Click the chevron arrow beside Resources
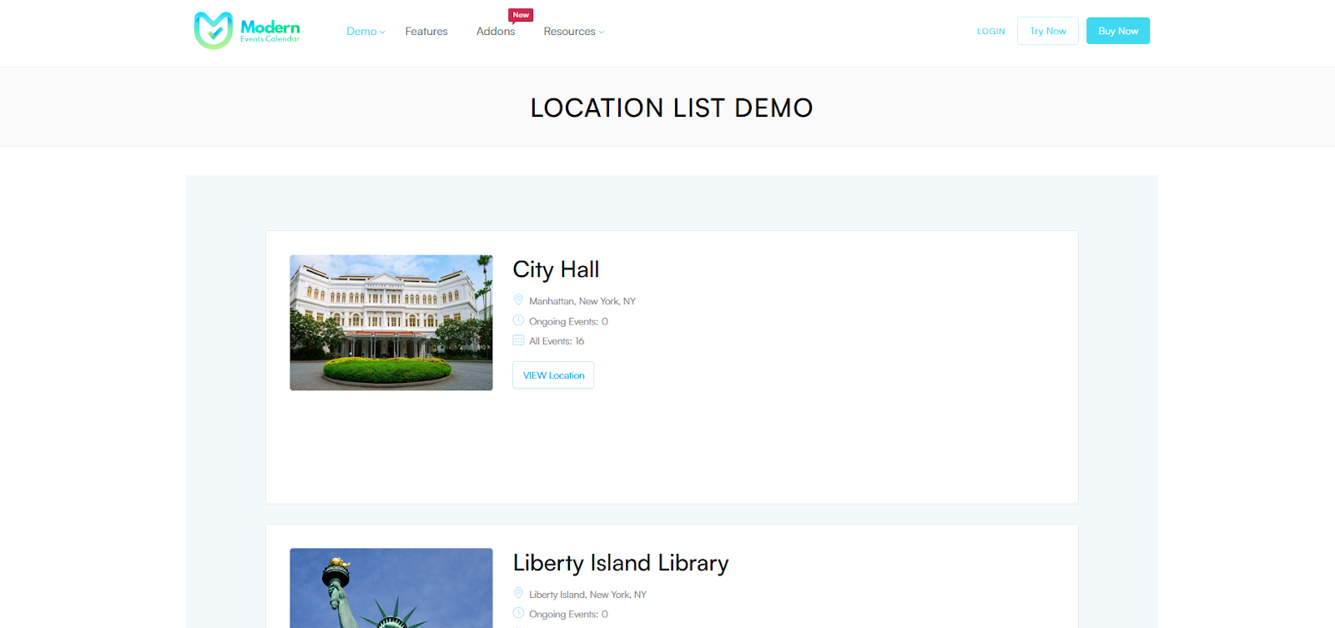 [x=602, y=33]
